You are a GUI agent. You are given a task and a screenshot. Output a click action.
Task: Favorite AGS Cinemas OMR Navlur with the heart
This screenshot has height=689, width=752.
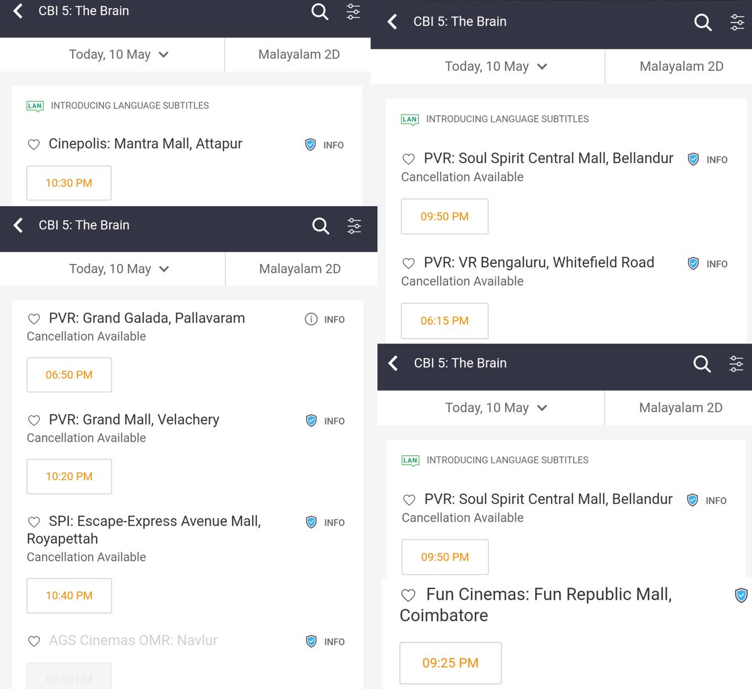pyautogui.click(x=34, y=641)
